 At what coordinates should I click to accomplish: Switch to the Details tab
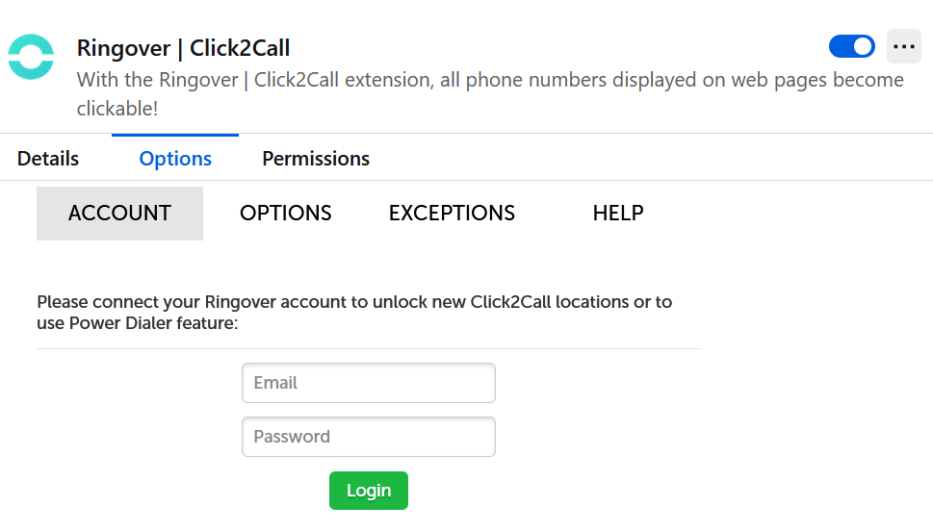pyautogui.click(x=48, y=159)
